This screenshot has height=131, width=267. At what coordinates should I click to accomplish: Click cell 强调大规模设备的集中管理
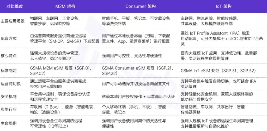point(55,56)
